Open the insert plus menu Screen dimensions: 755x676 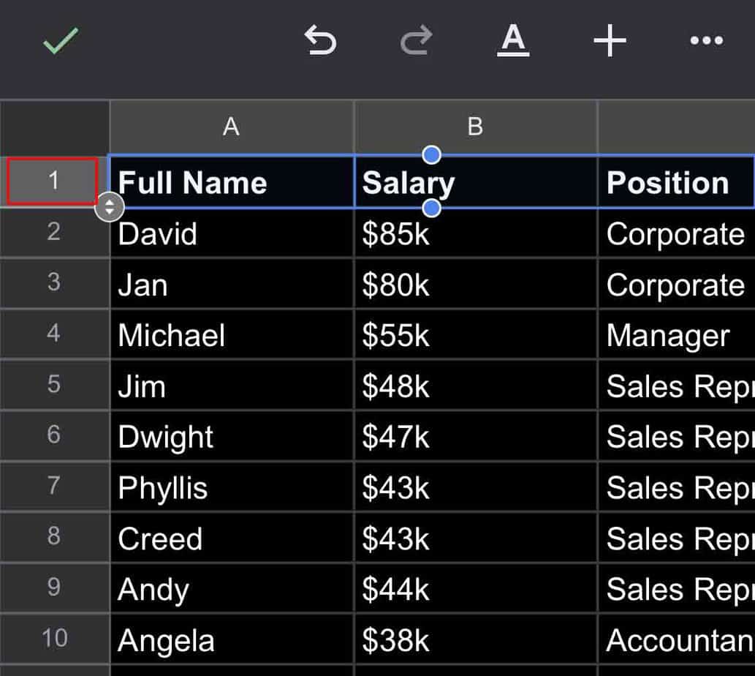tap(610, 41)
